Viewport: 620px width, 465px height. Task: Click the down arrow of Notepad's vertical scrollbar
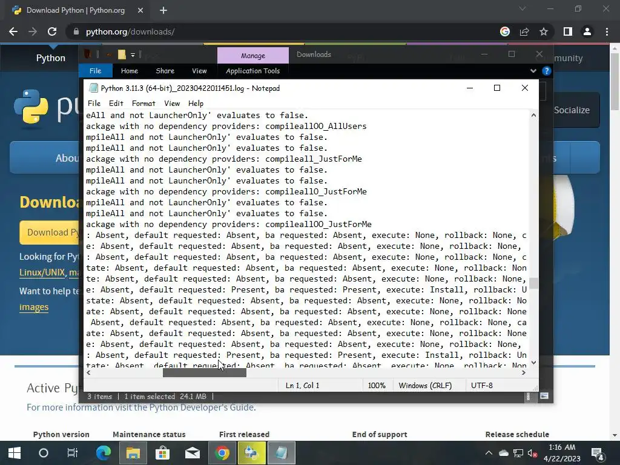pos(533,363)
